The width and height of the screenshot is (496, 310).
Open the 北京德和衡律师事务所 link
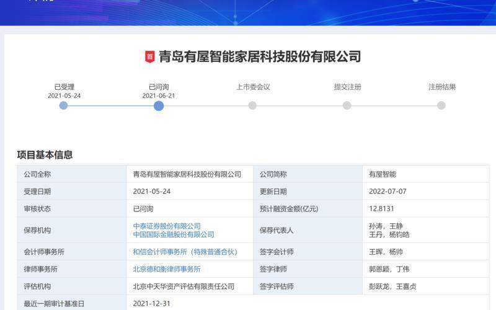pyautogui.click(x=167, y=269)
